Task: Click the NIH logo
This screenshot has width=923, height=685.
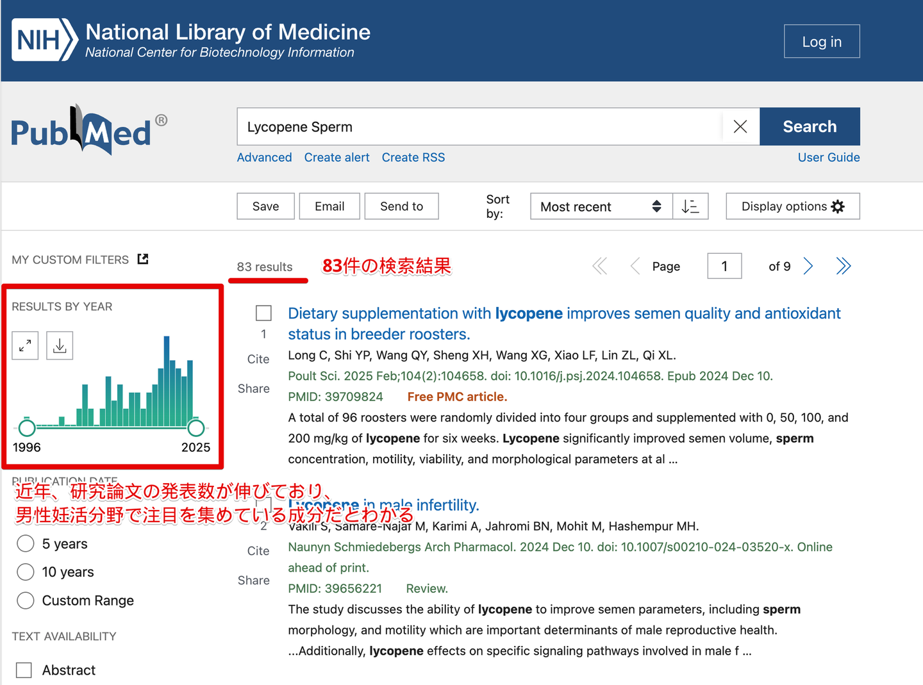Action: (45, 40)
